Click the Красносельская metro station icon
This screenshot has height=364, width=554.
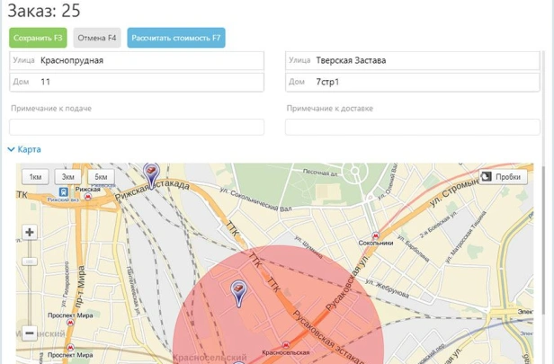pos(285,345)
